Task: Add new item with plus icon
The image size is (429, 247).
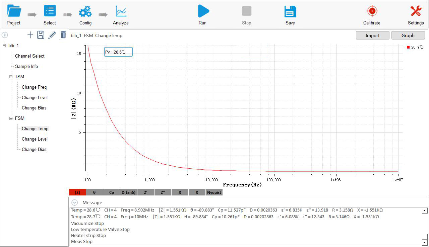Action: pyautogui.click(x=30, y=34)
